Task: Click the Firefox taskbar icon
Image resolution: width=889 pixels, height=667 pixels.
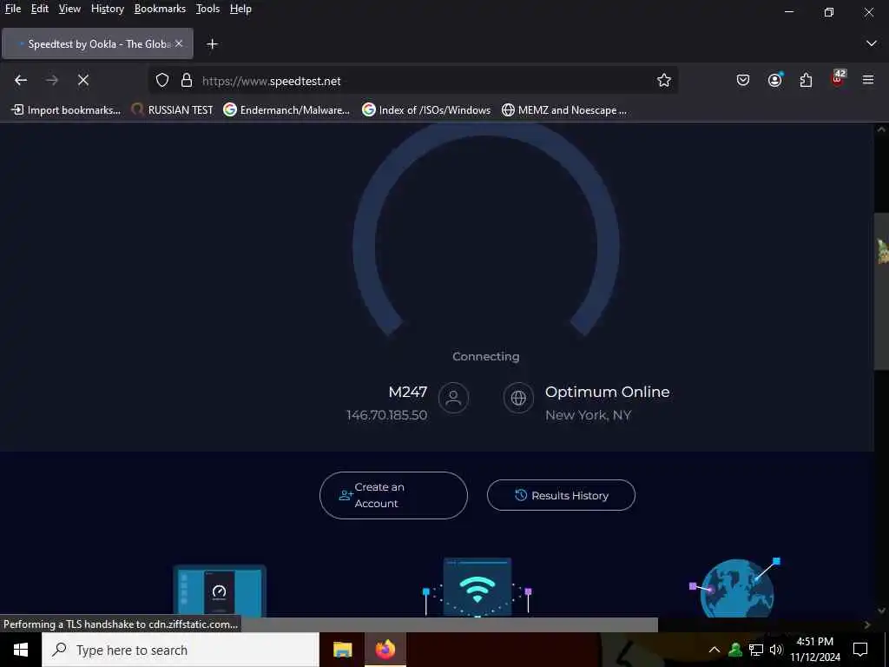Action: coord(385,650)
